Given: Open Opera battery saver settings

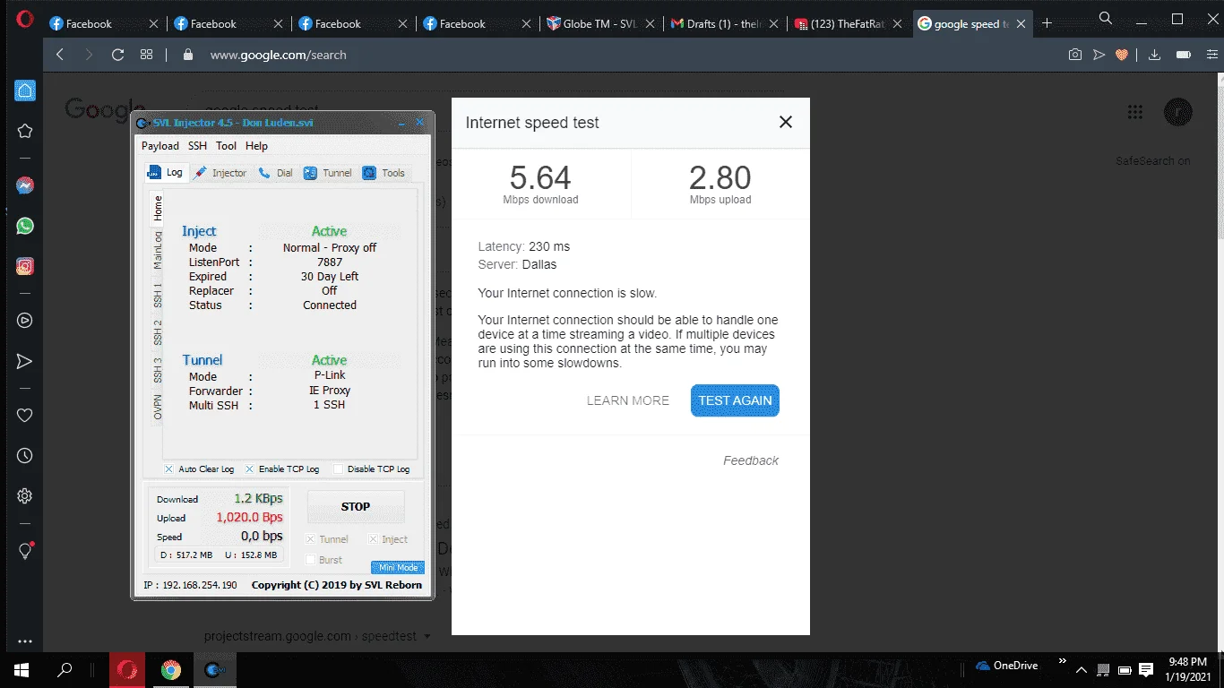Looking at the screenshot, I should tap(1184, 55).
